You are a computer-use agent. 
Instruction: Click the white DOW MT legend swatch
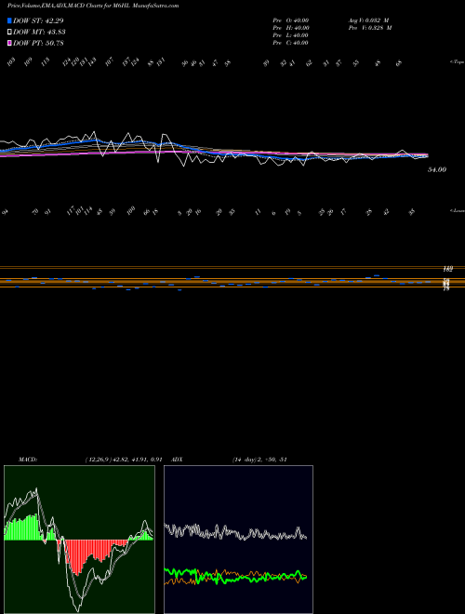tap(9, 32)
